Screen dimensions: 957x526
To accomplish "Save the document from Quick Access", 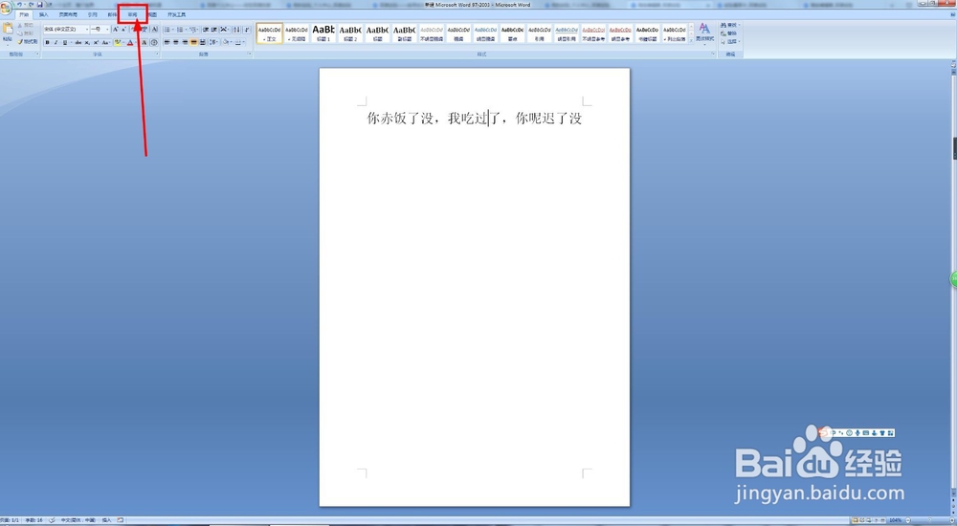I will pos(39,4).
